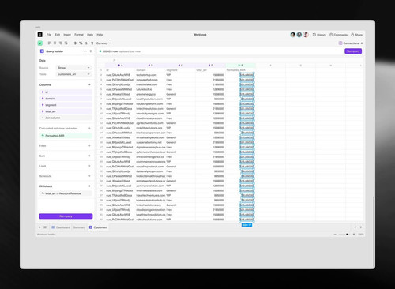
Task: Select total_arr to Account Revenue writeback
Action: 66,193
